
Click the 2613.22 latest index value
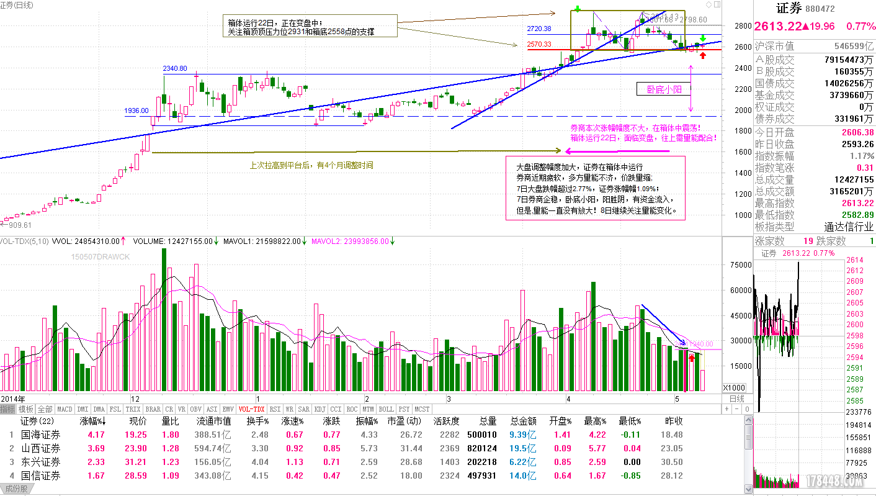pyautogui.click(x=779, y=26)
